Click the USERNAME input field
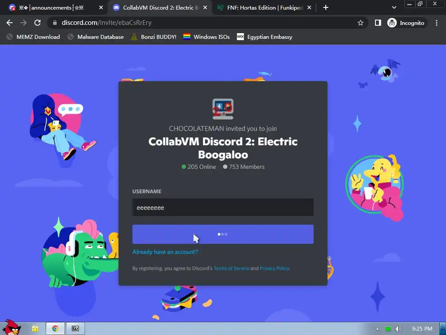 [223, 207]
